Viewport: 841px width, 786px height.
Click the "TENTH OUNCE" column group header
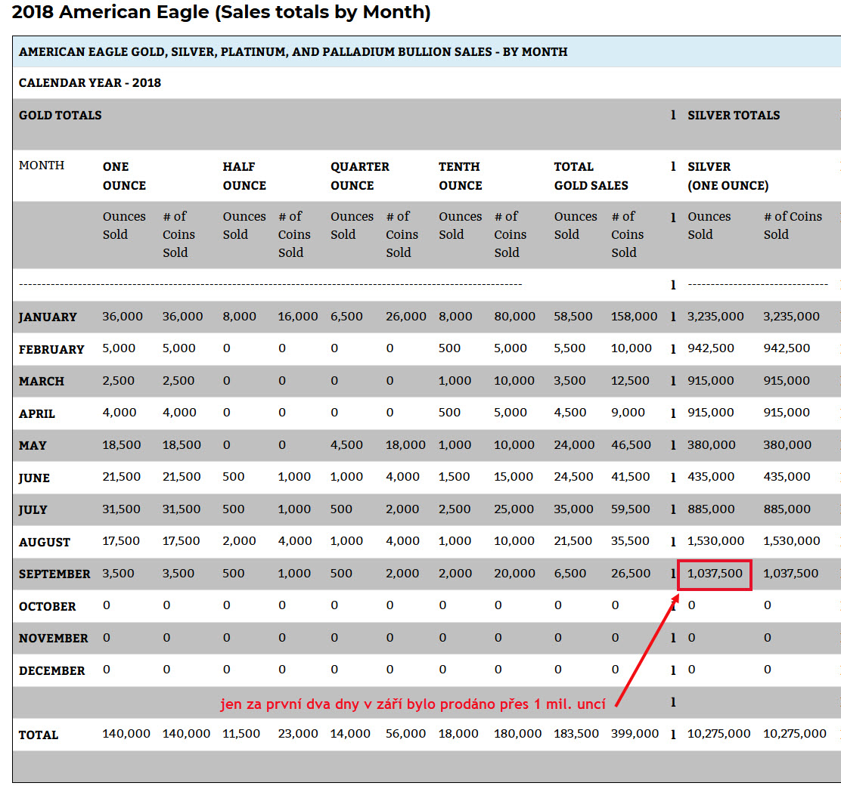tap(460, 176)
